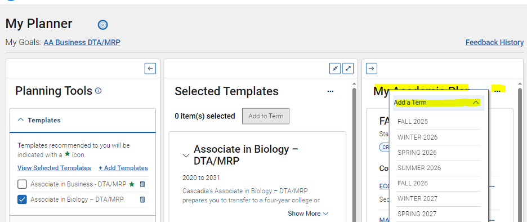Check the Associate in Business - DTA/MRP box
The image size is (527, 222).
point(22,184)
